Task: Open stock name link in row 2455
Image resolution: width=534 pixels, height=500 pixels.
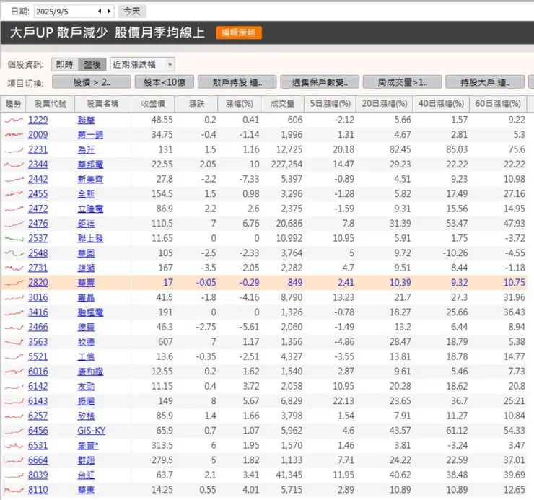Action: click(86, 194)
